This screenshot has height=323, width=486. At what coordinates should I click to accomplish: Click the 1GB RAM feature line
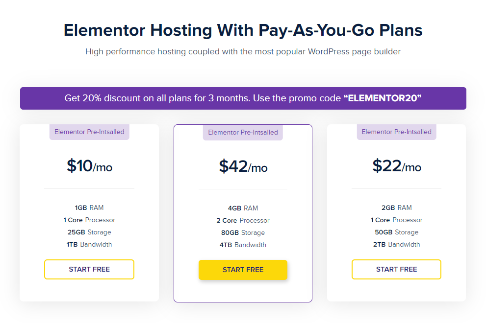pos(89,208)
